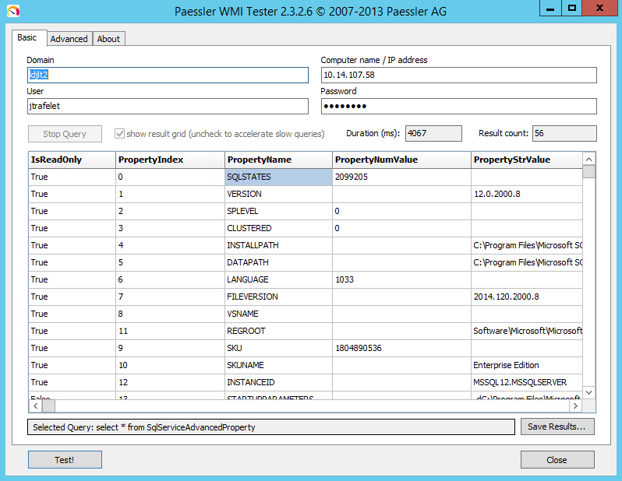Maximize the WMI Tester window
This screenshot has width=622, height=481.
[x=573, y=9]
